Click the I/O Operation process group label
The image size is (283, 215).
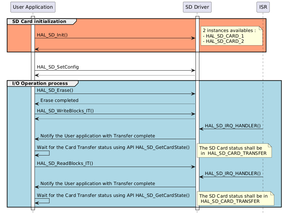(40, 83)
